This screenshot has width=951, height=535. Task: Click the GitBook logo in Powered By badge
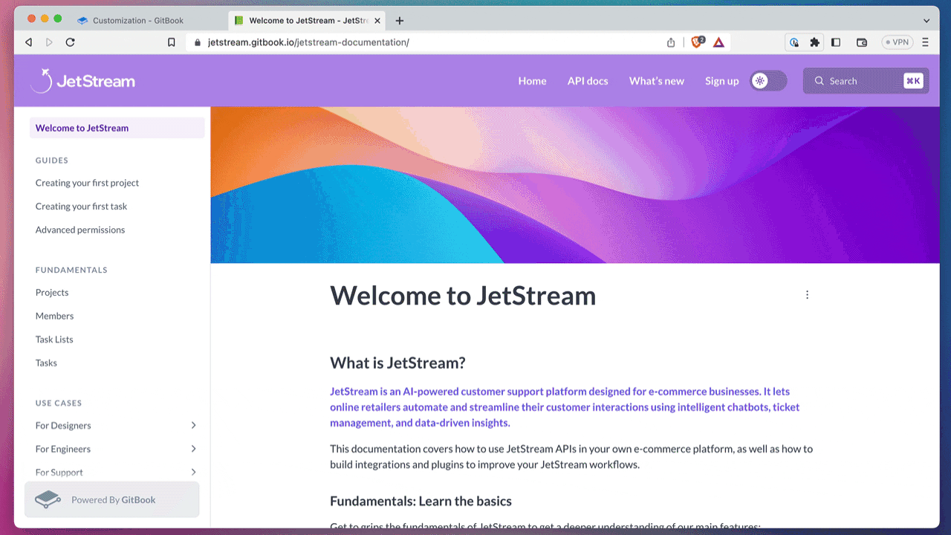click(x=48, y=499)
